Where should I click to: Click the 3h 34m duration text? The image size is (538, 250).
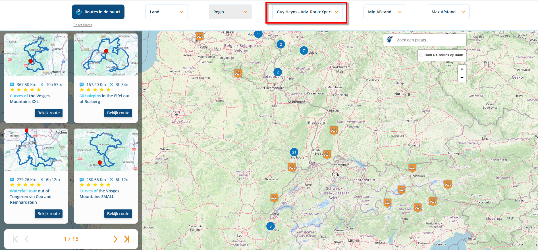pos(122,85)
